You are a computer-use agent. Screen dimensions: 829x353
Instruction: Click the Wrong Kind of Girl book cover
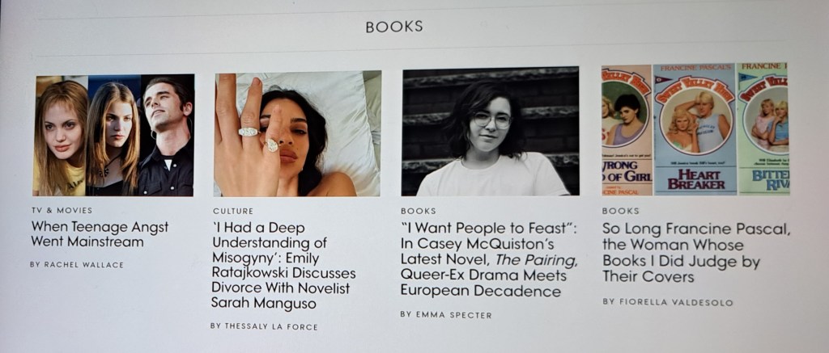click(627, 130)
